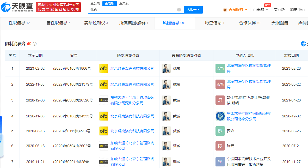
Task: Click case number (2020)湘0111执4510号
Action: pos(72,131)
